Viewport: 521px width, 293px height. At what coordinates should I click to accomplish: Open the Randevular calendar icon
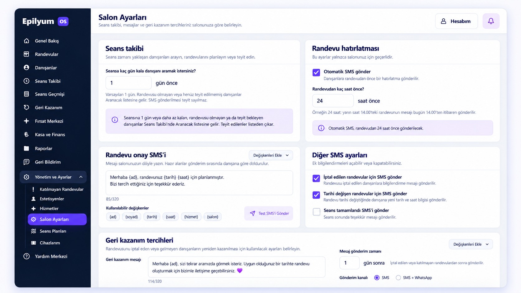click(26, 54)
